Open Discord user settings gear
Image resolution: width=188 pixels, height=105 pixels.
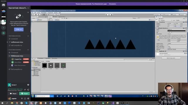click(x=28, y=99)
